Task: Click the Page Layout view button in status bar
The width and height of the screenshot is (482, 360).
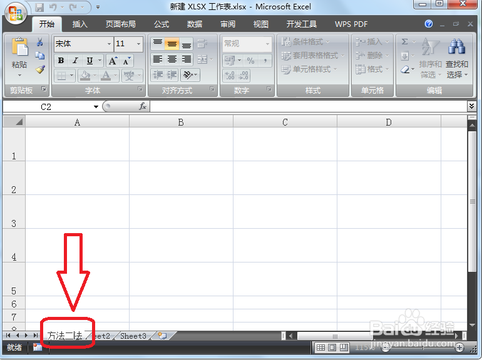Action: click(x=332, y=347)
